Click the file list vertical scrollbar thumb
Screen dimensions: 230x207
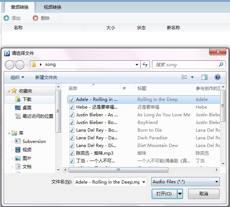click(x=223, y=106)
